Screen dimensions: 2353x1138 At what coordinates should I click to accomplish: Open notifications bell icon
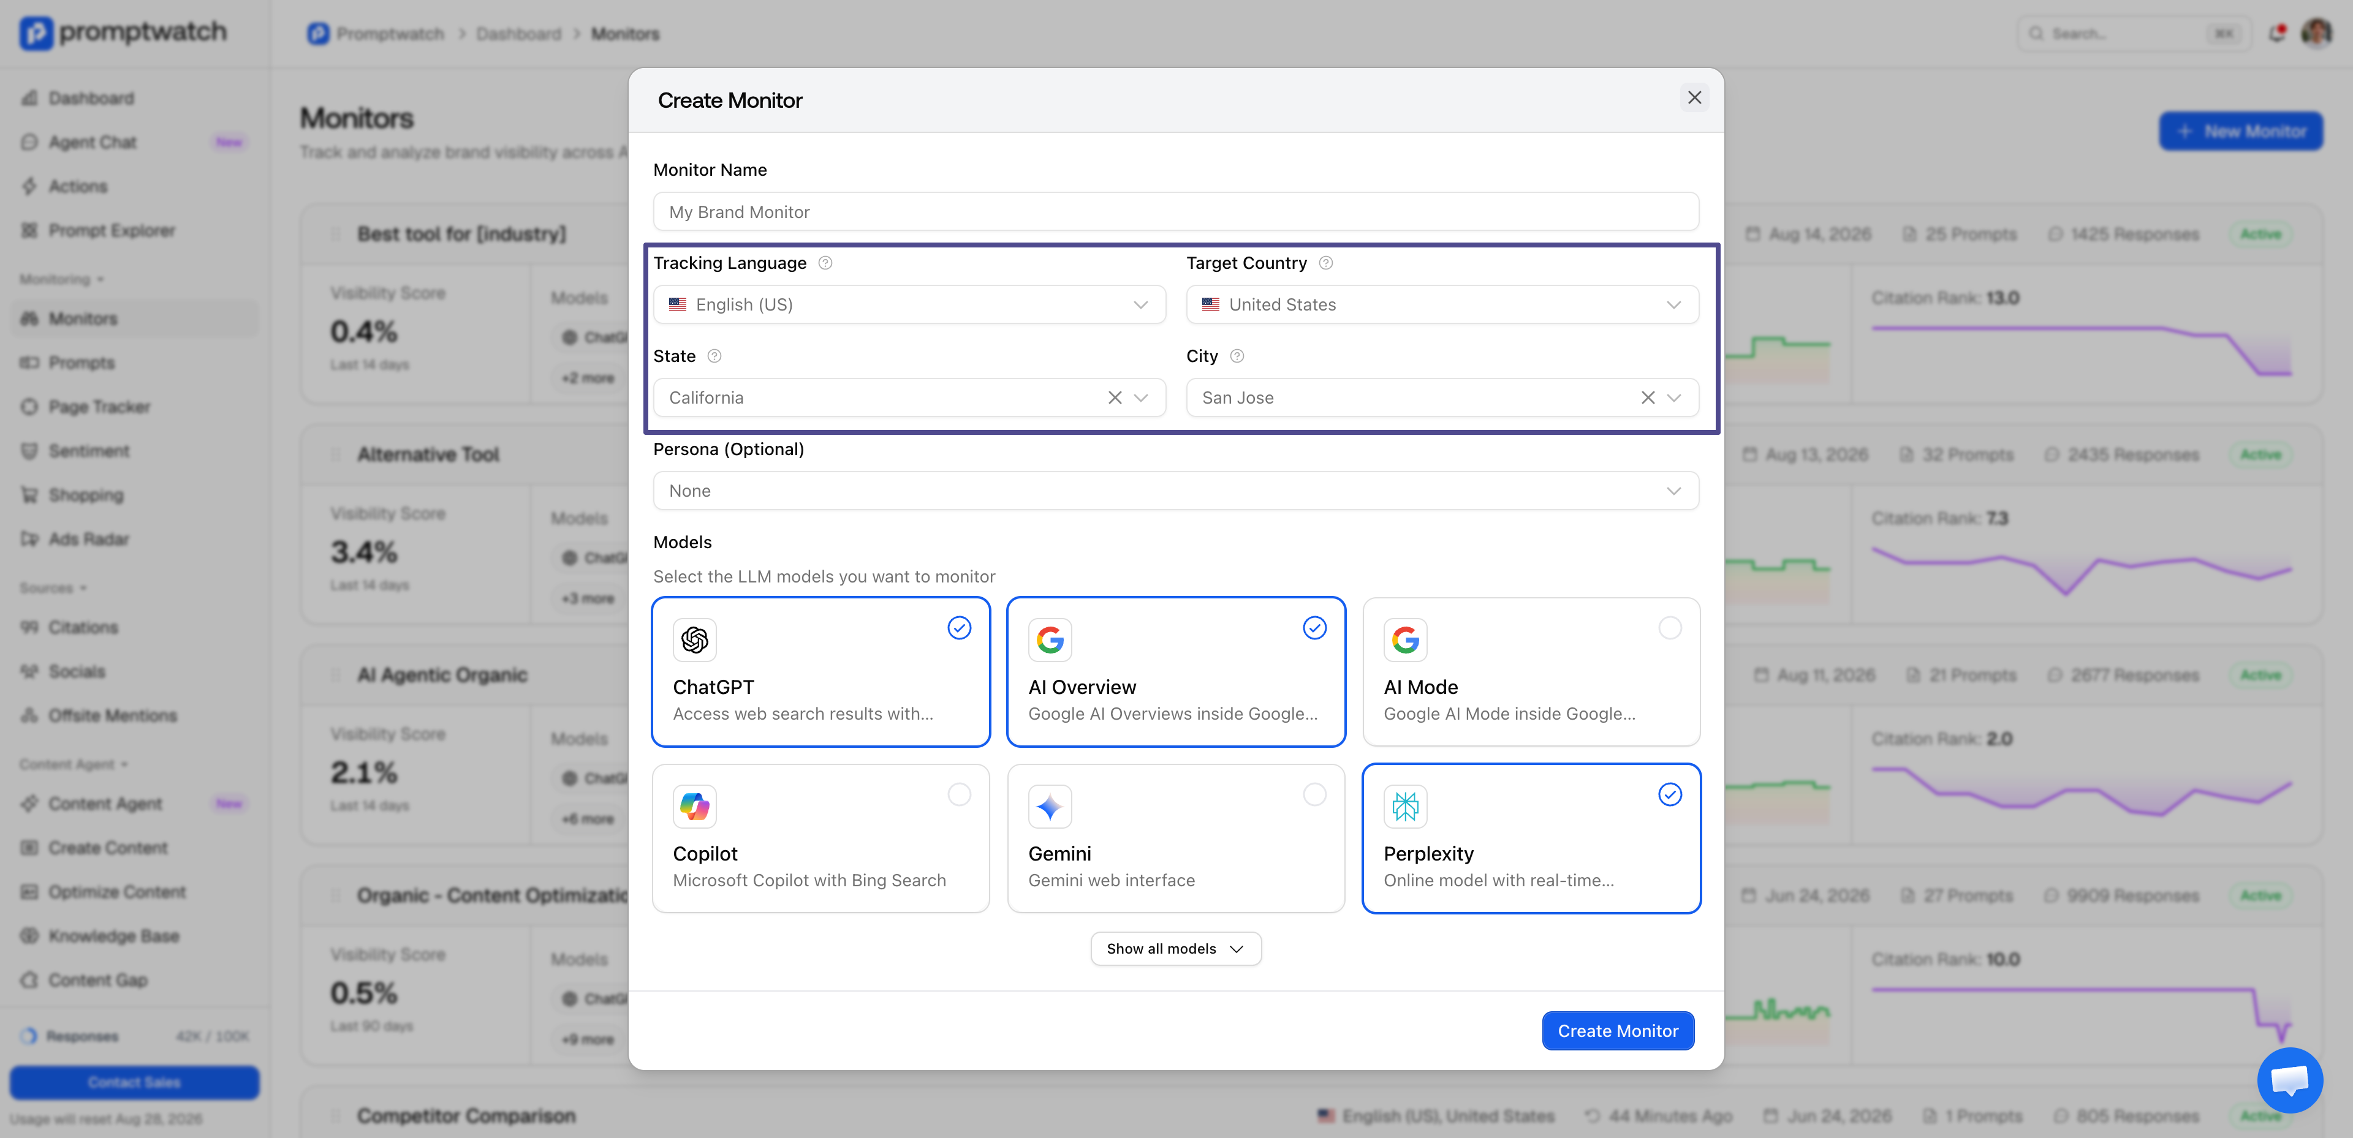(x=2276, y=33)
